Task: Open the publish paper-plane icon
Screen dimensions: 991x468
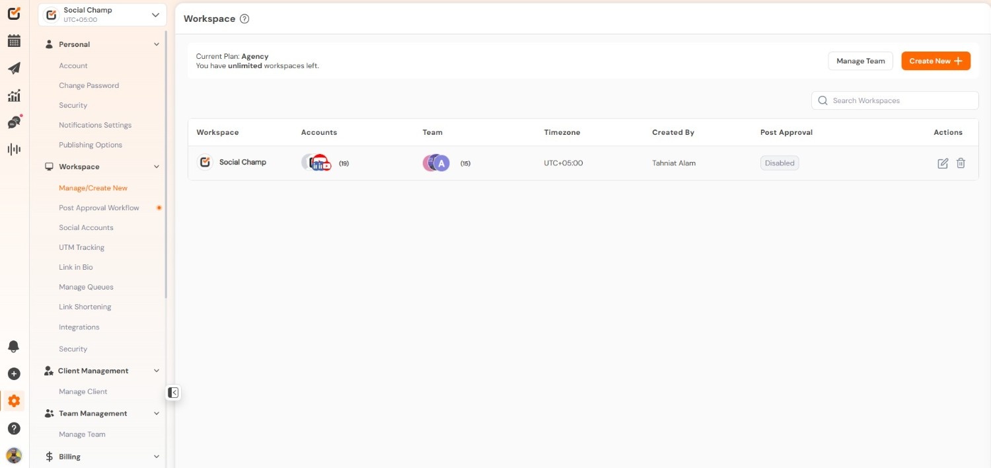Action: pos(14,68)
